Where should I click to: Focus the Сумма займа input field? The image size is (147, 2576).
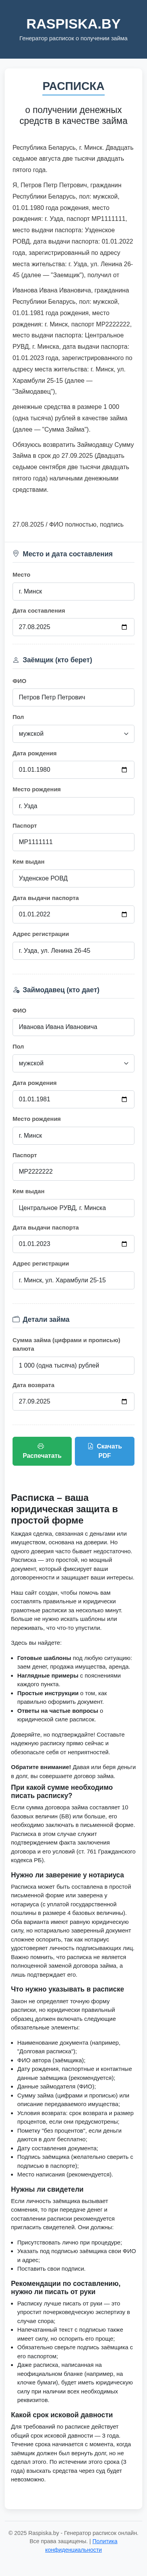coord(73,1365)
